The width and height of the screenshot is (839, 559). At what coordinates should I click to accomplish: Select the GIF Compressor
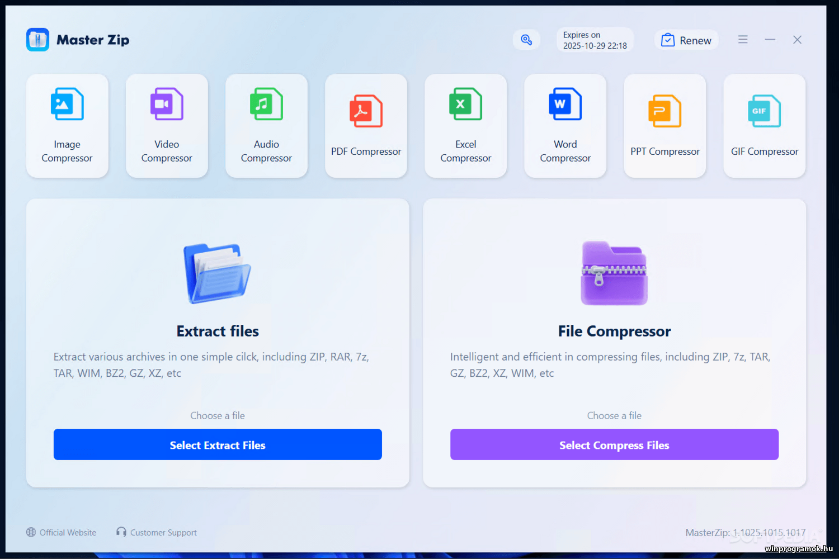click(x=764, y=126)
